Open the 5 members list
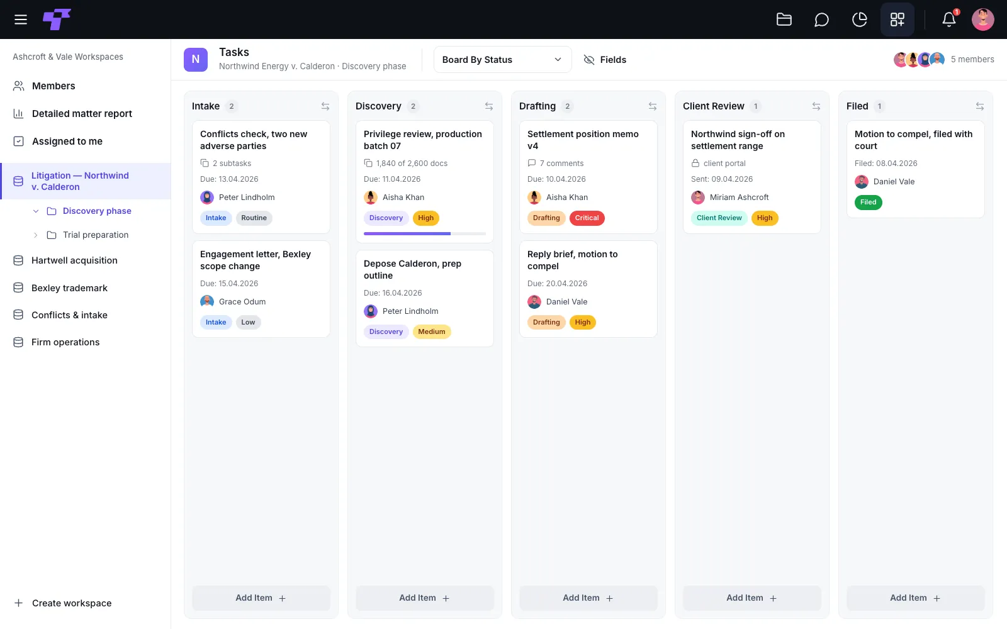1007x629 pixels. 944,60
